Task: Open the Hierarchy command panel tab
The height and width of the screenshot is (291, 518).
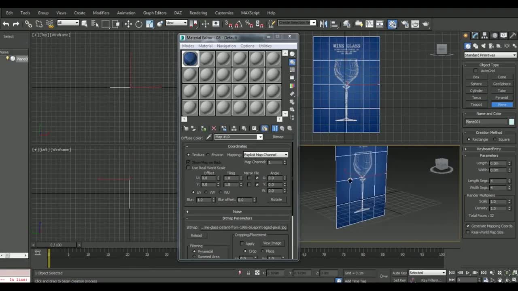Action: pos(484,36)
